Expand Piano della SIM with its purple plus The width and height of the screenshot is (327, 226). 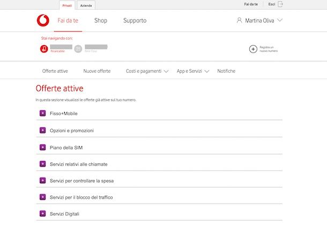(x=42, y=147)
